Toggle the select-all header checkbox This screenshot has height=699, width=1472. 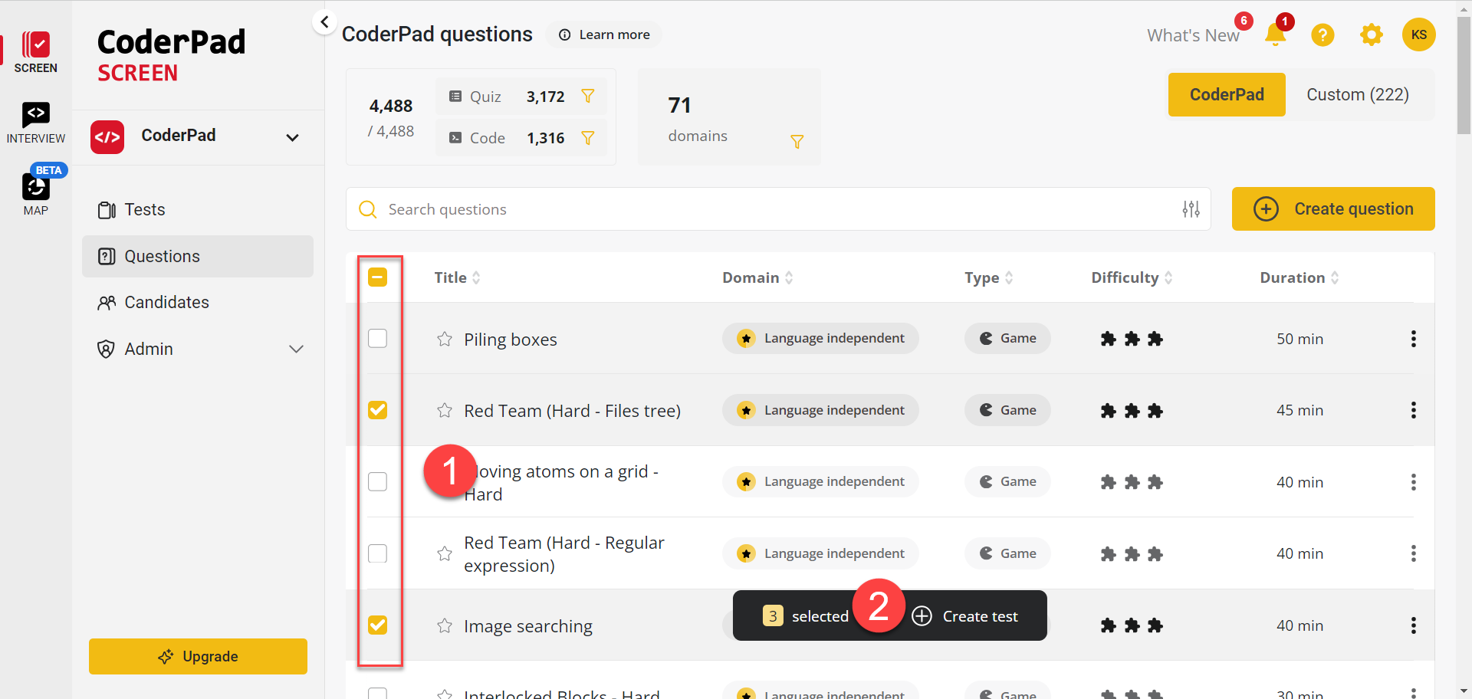pos(377,277)
